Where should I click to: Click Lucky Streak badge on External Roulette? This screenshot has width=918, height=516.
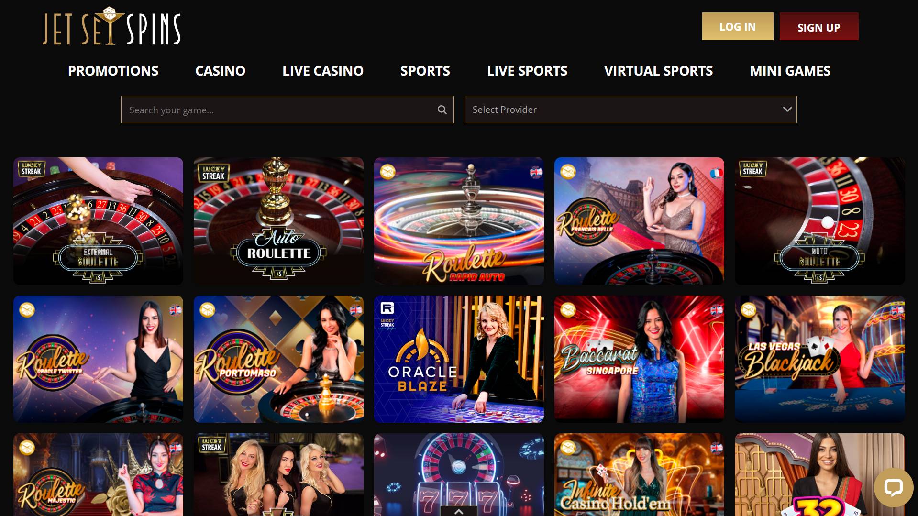pyautogui.click(x=32, y=168)
